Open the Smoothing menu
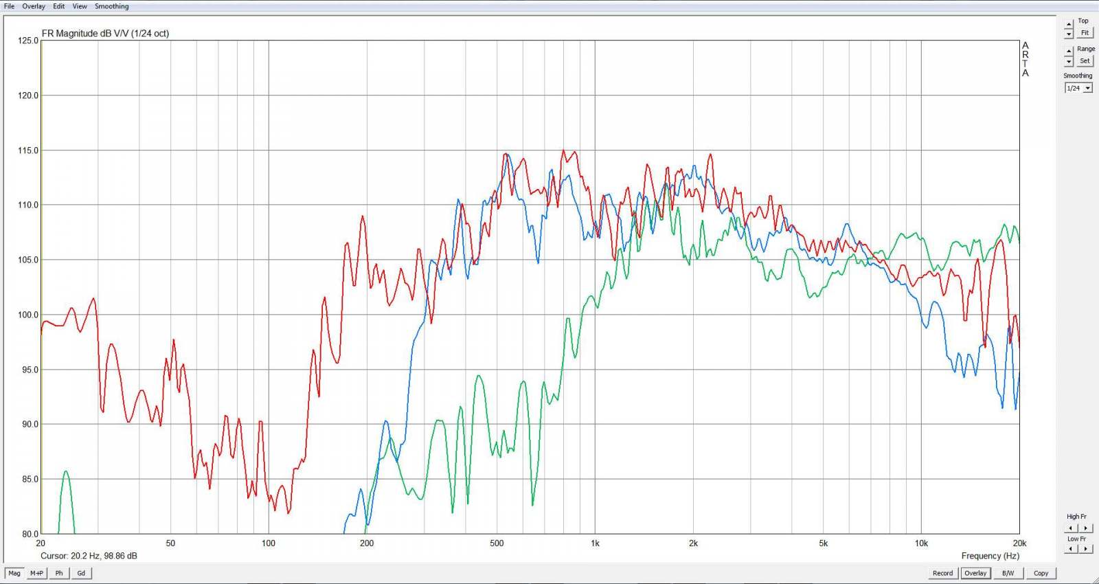The height and width of the screenshot is (584, 1099). pyautogui.click(x=112, y=6)
